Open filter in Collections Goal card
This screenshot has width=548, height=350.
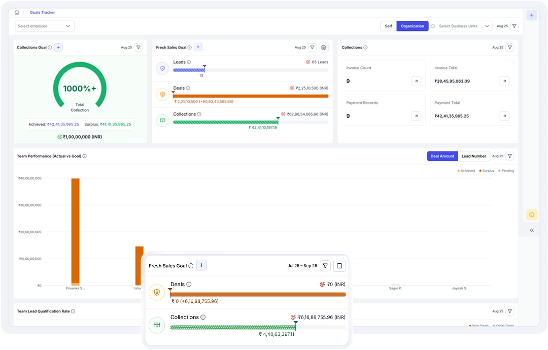point(138,47)
